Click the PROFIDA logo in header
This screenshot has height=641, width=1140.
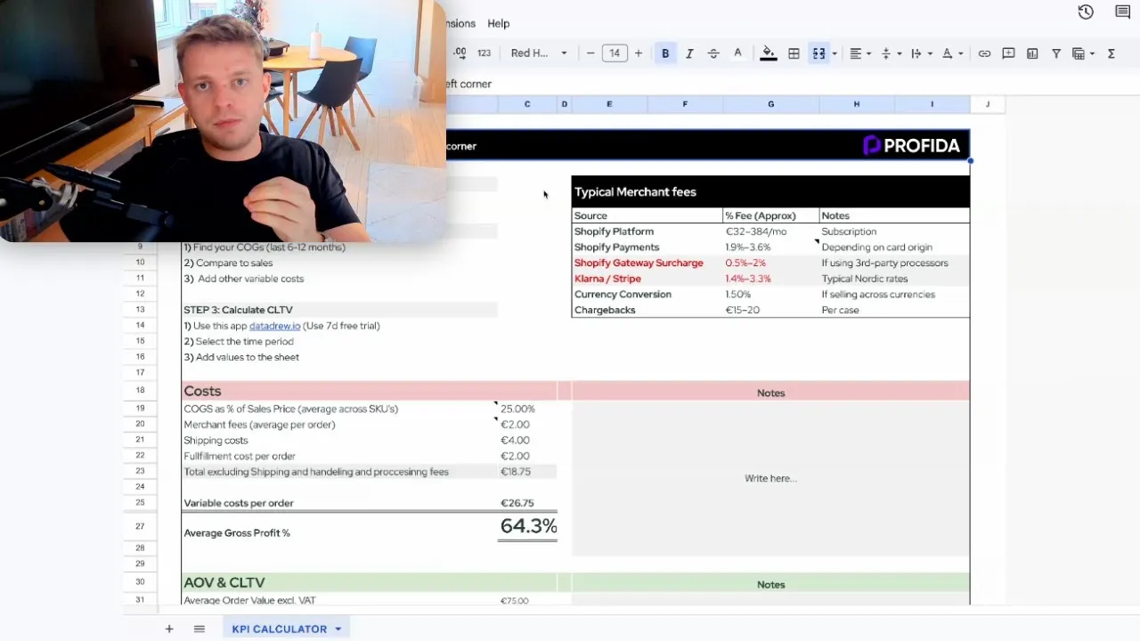coord(911,145)
